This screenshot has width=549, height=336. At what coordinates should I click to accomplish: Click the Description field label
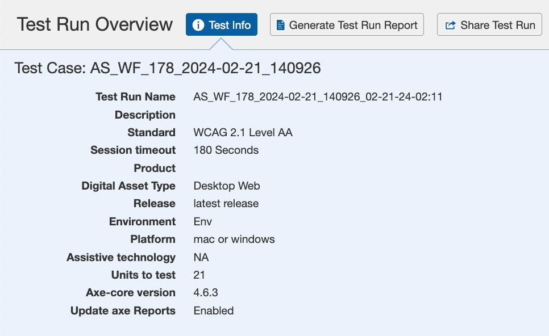pyautogui.click(x=145, y=115)
